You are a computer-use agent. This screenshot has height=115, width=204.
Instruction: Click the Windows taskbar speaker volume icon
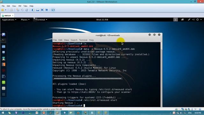(x=181, y=113)
